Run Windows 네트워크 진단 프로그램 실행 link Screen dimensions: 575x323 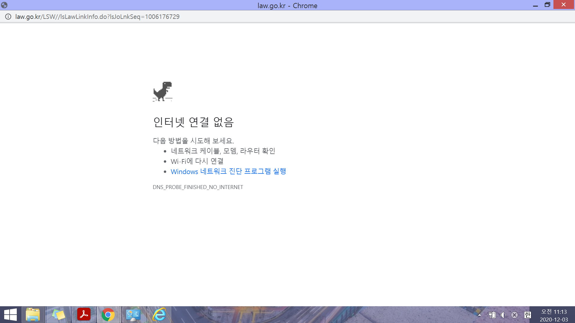tap(228, 171)
